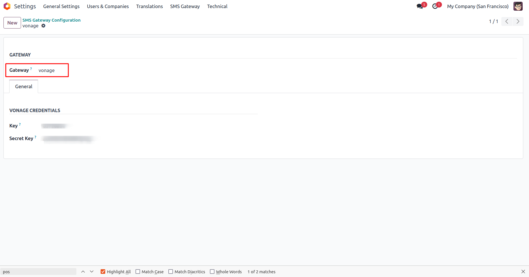This screenshot has width=529, height=277.
Task: Open the conversations message icon
Action: tap(420, 6)
